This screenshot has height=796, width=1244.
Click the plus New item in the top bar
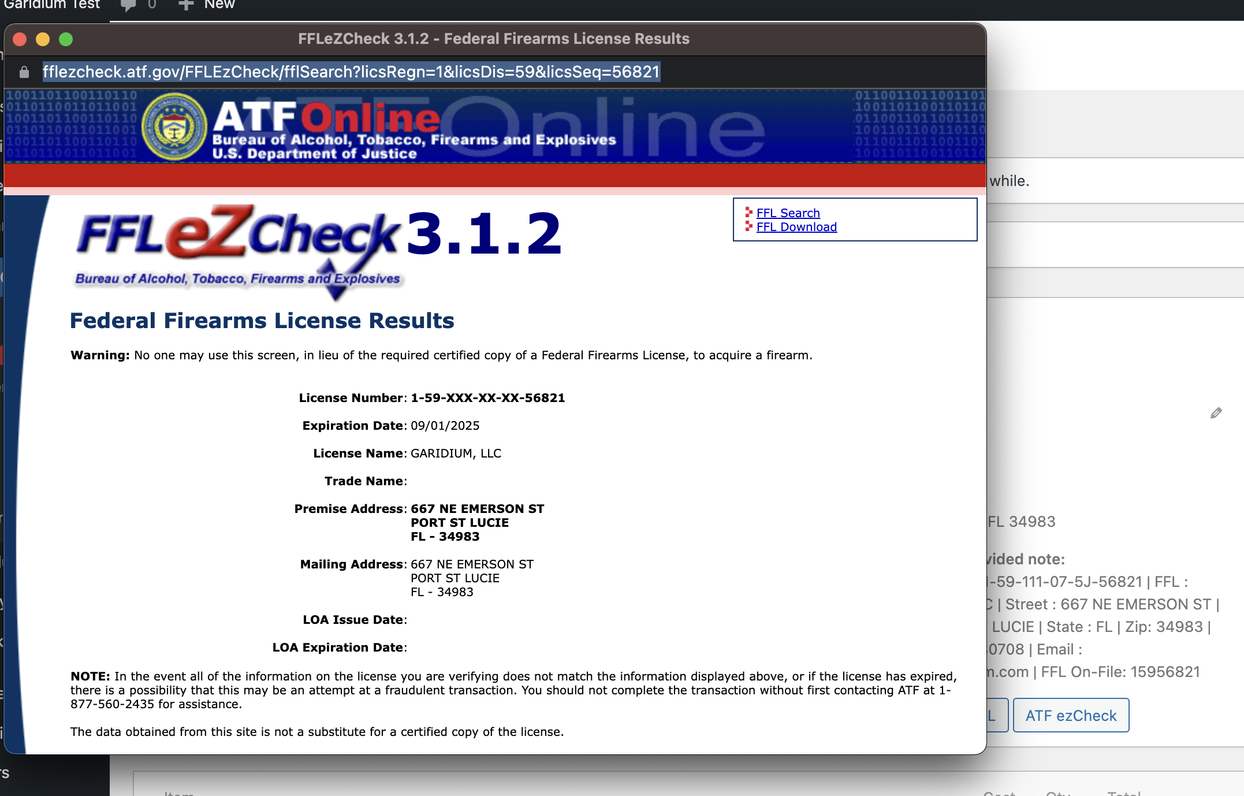click(207, 5)
